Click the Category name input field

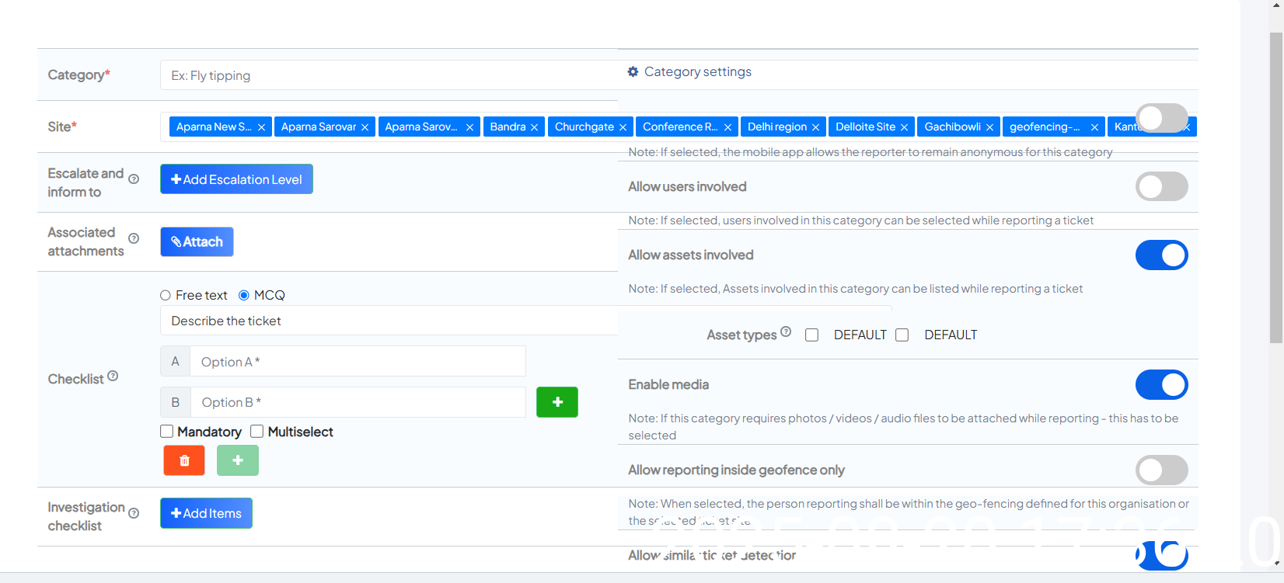click(389, 75)
